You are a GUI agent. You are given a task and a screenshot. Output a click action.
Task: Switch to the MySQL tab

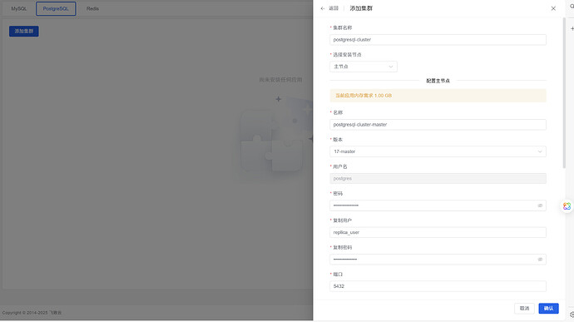click(x=18, y=9)
